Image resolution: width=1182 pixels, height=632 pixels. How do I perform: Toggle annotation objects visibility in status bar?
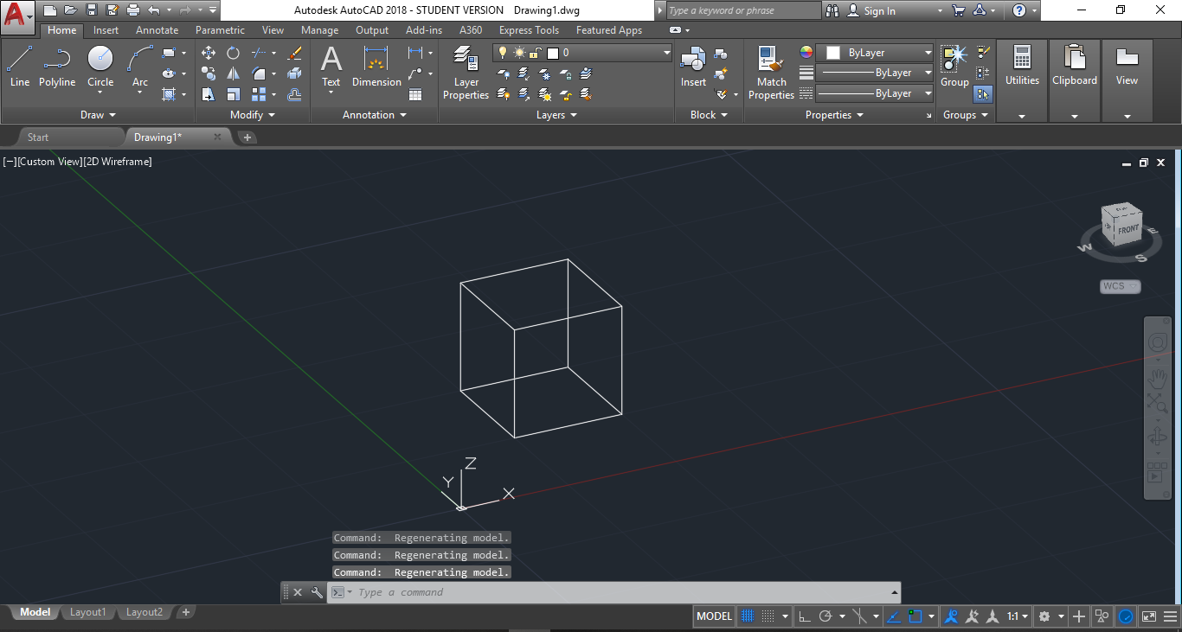(x=951, y=616)
